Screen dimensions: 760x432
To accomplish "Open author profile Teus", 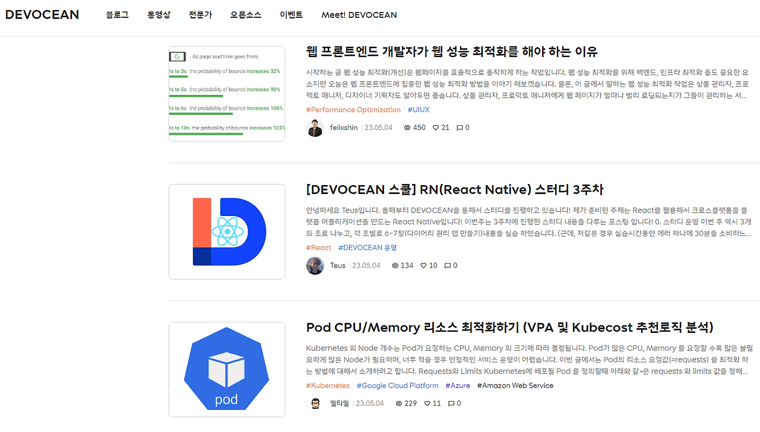I will 338,265.
